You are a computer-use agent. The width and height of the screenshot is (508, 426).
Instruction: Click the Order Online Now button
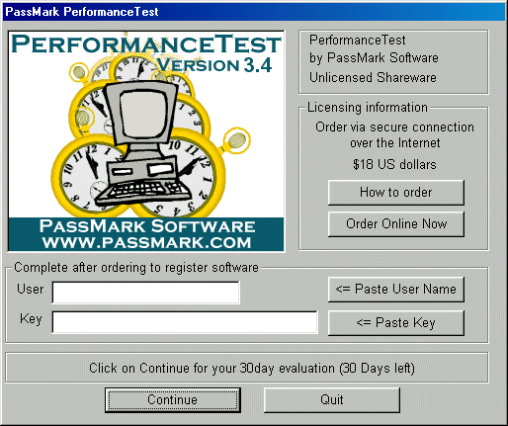[396, 224]
